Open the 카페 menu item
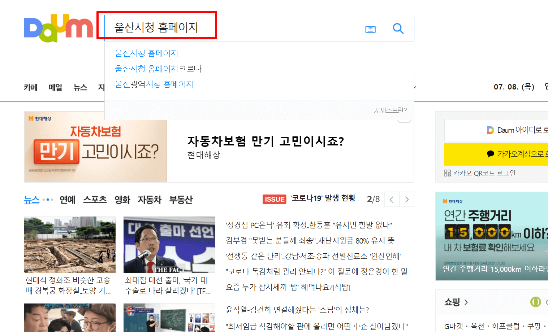Viewport: 548px width, 332px height. click(x=31, y=87)
